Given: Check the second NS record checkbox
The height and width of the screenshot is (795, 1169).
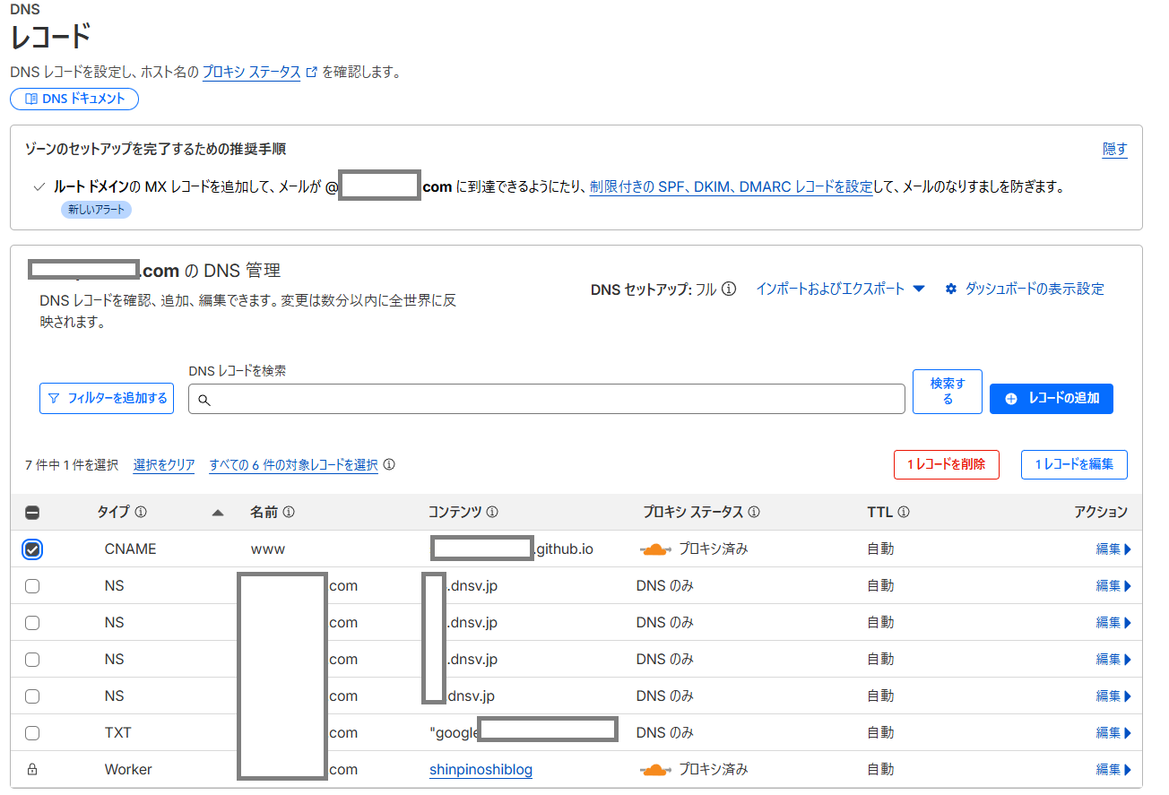Looking at the screenshot, I should (x=32, y=623).
